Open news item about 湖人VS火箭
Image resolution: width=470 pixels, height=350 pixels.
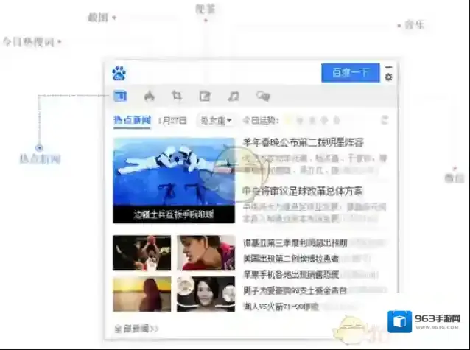point(281,307)
